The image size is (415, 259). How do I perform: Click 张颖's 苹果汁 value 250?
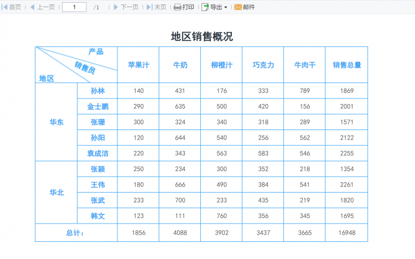[x=138, y=169]
